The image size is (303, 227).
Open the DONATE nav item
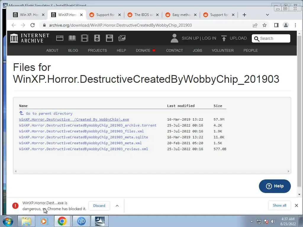146,50
